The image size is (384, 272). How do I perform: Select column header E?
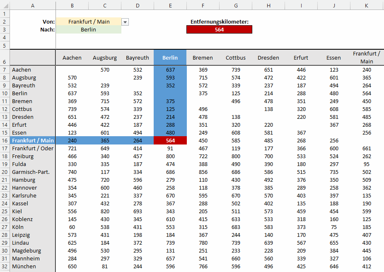pyautogui.click(x=170, y=6)
